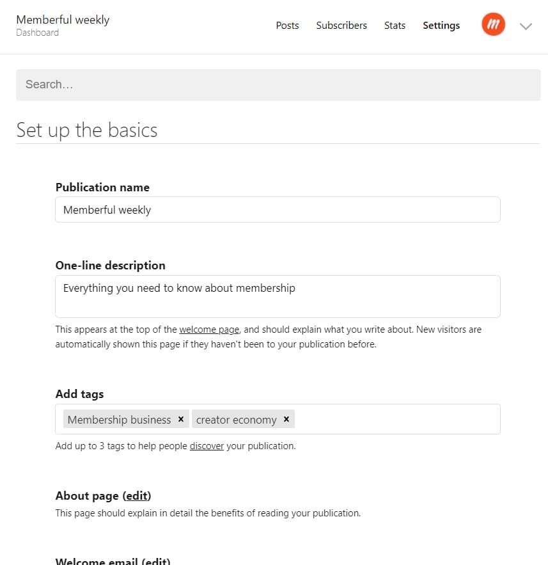
Task: Open the Subscribers section
Action: pos(341,26)
